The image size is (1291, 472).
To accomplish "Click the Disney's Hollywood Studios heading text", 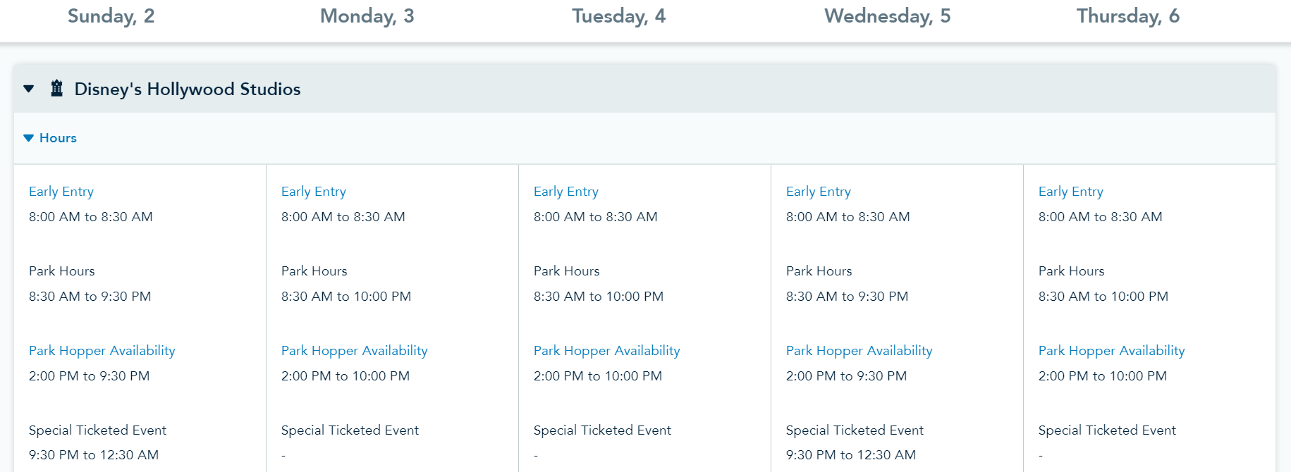I will (x=188, y=89).
